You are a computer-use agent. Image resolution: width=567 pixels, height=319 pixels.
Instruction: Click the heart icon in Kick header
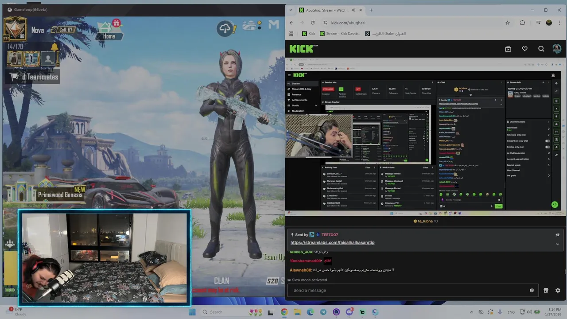point(524,49)
